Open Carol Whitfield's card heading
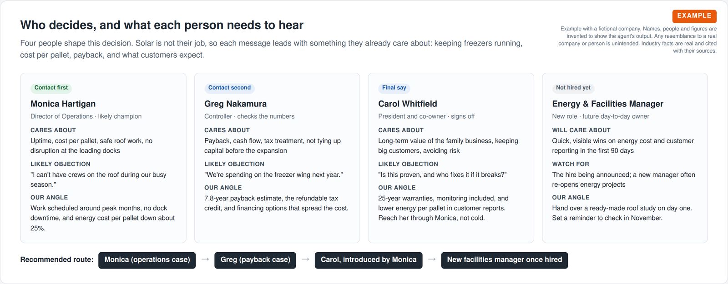The height and width of the screenshot is (284, 728). [408, 104]
